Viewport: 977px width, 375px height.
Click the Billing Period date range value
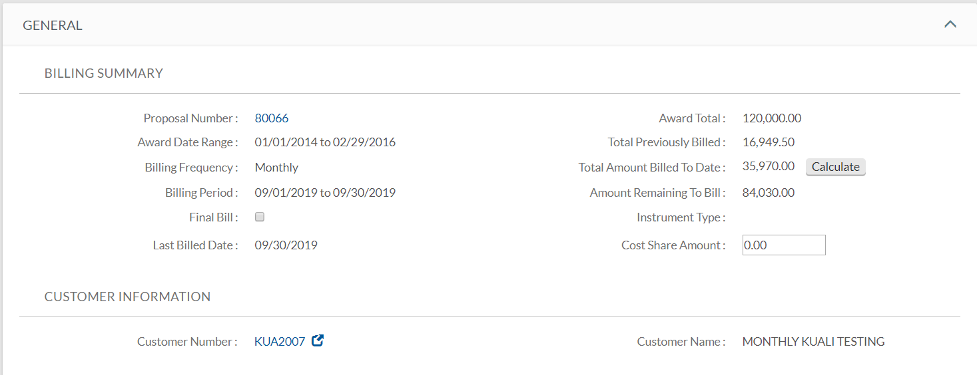pyautogui.click(x=325, y=193)
